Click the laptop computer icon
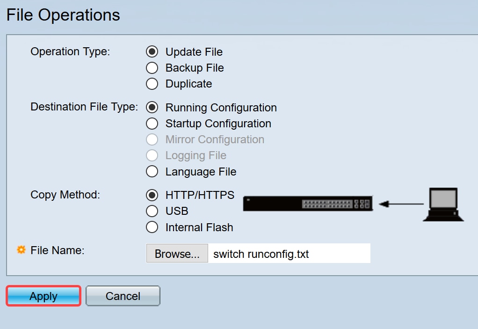Image resolution: width=478 pixels, height=329 pixels. click(443, 205)
